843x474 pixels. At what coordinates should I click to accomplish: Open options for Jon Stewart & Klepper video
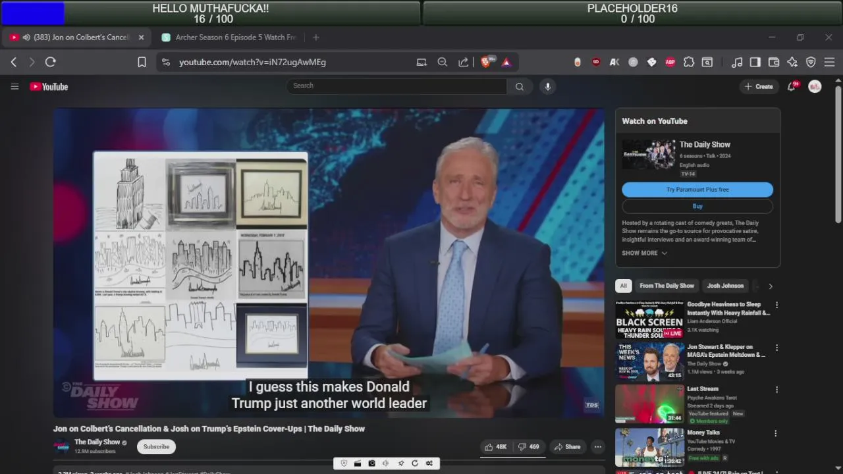pos(776,348)
